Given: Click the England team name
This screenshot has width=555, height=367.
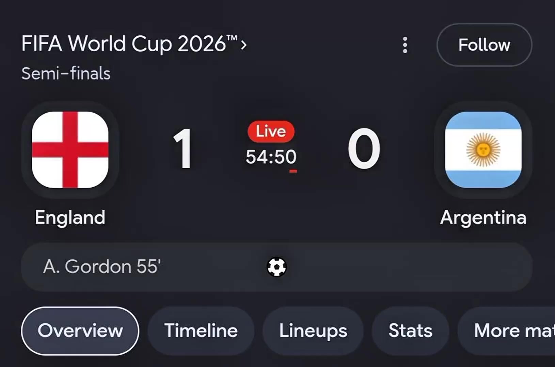Looking at the screenshot, I should [x=70, y=217].
